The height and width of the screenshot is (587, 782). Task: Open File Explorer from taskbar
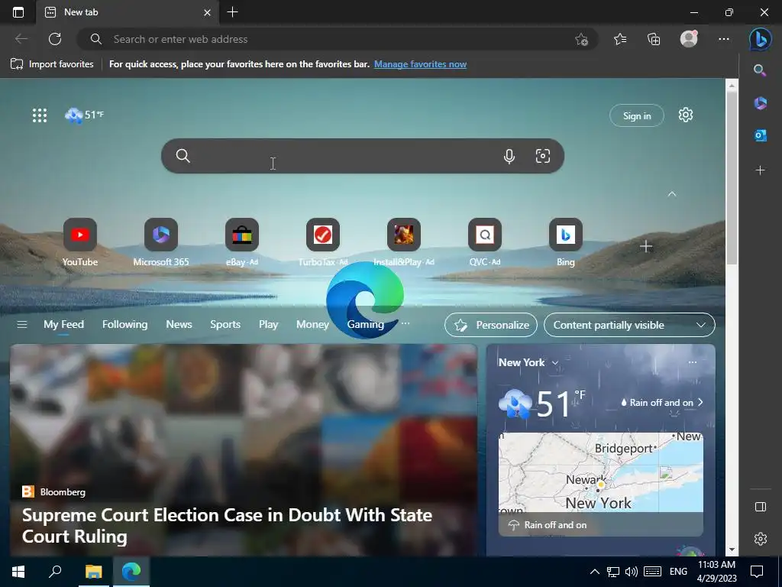[x=93, y=572]
